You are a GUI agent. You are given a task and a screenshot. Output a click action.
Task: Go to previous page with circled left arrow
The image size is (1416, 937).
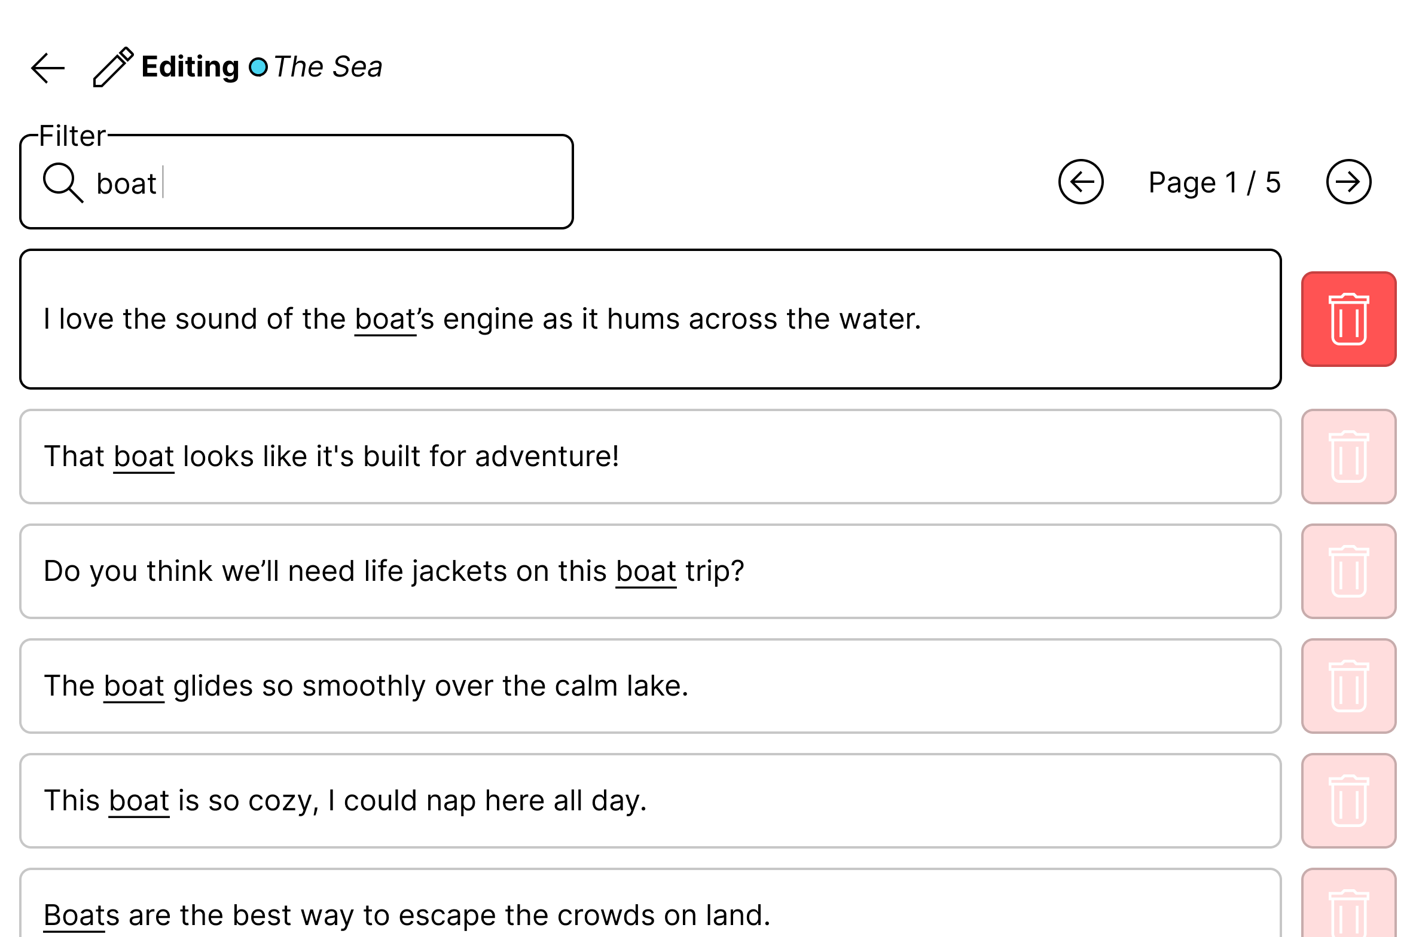(x=1081, y=182)
